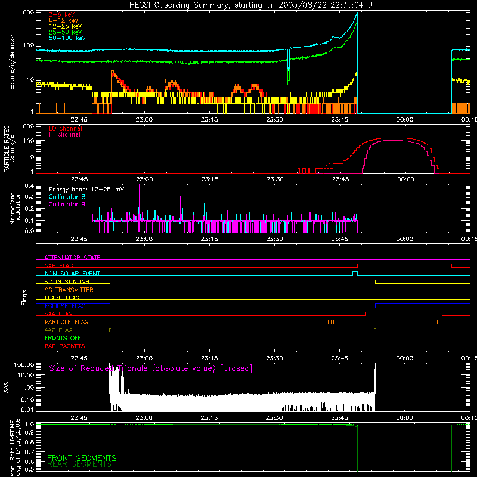Click the PARTICLE FLAG label

(67, 321)
